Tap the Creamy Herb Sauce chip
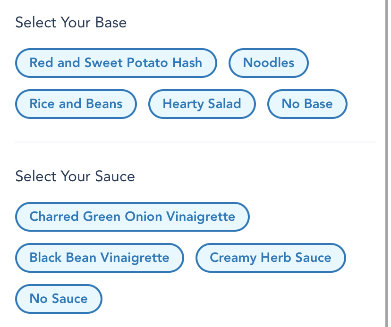This screenshot has height=327, width=391. 271,258
